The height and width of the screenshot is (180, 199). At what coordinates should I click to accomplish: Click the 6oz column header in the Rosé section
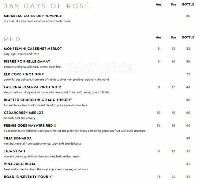159,5
